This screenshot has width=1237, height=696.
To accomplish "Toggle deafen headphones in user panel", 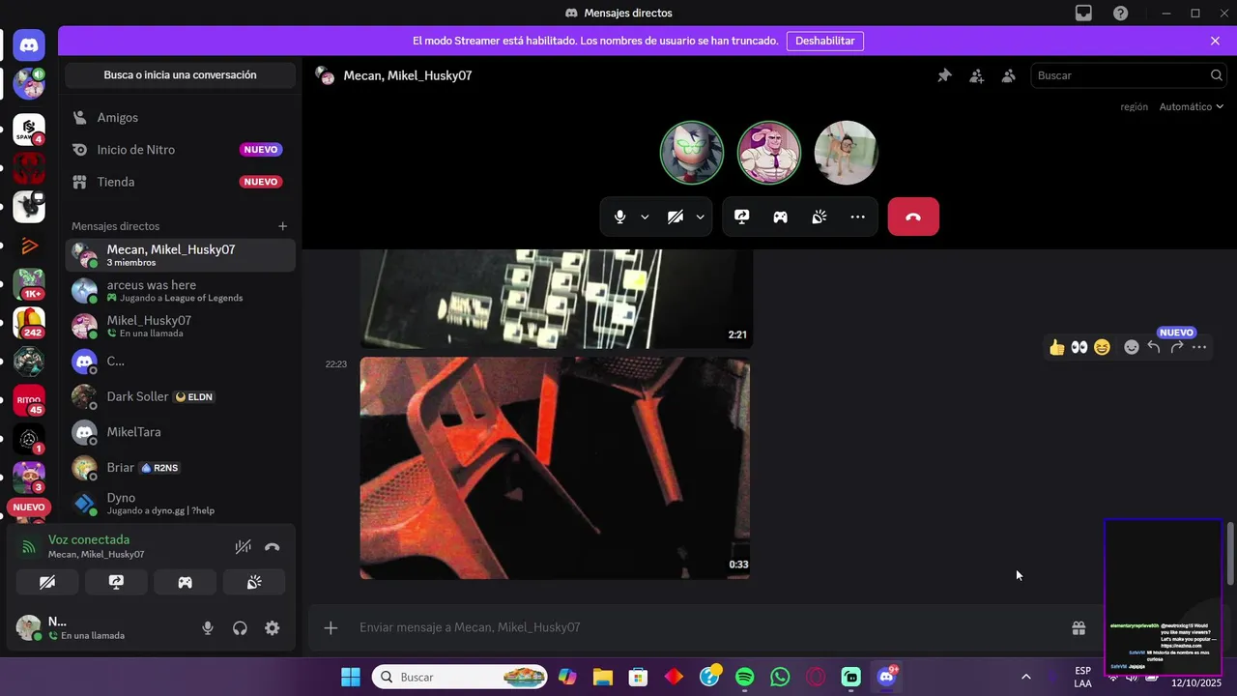I will (x=240, y=628).
